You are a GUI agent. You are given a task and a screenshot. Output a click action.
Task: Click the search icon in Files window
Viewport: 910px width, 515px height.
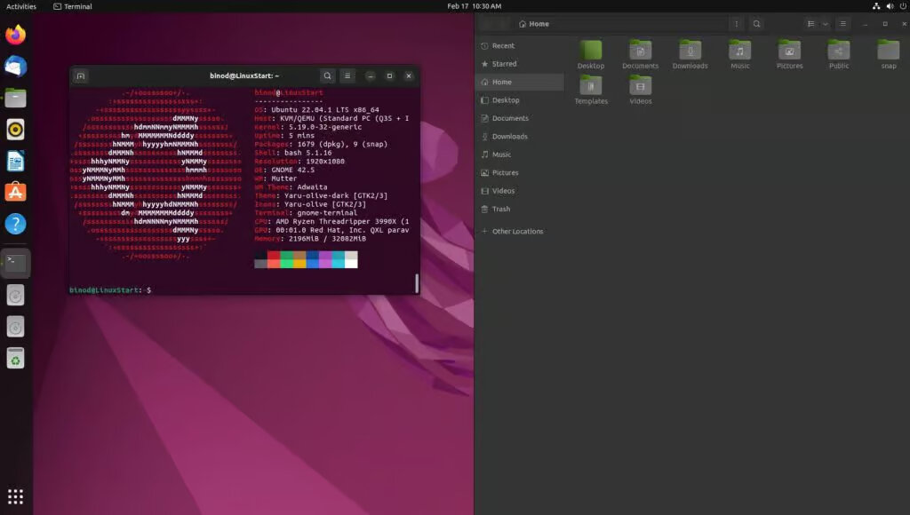756,24
